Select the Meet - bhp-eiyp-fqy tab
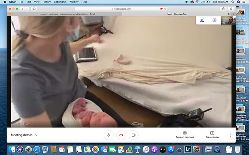 pyautogui.click(x=176, y=14)
